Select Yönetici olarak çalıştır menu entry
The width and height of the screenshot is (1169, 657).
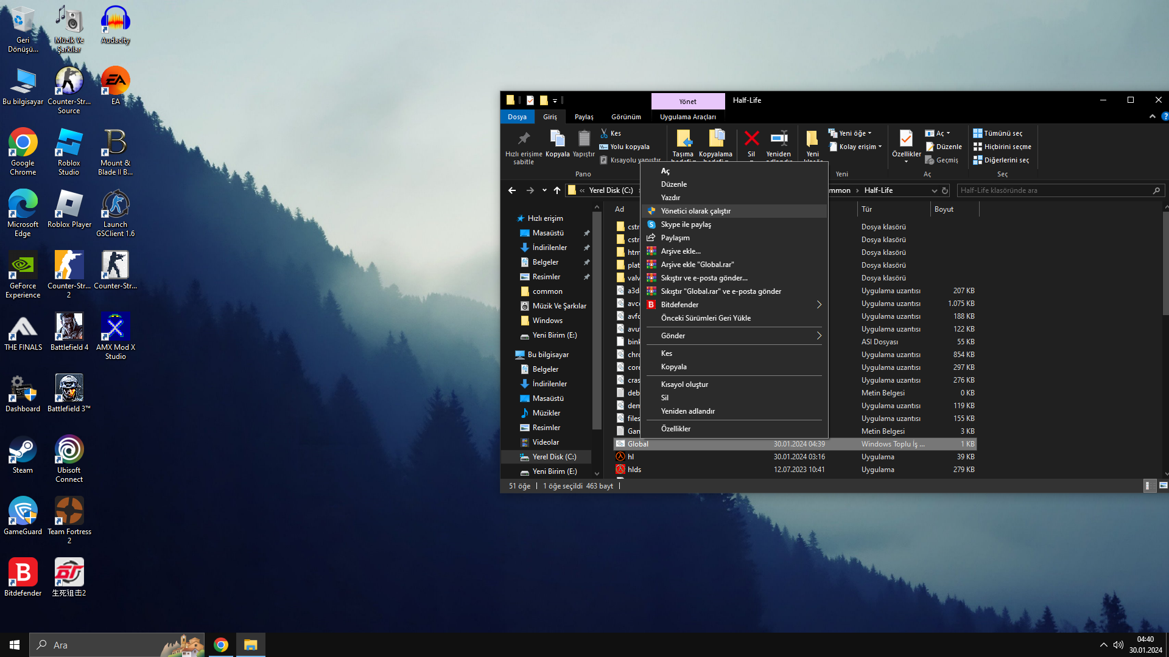[x=695, y=211]
